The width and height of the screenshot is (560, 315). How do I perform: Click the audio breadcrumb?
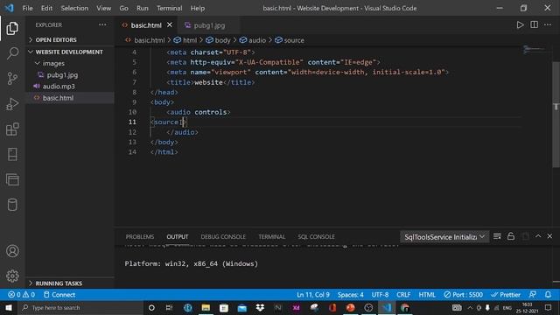[253, 40]
